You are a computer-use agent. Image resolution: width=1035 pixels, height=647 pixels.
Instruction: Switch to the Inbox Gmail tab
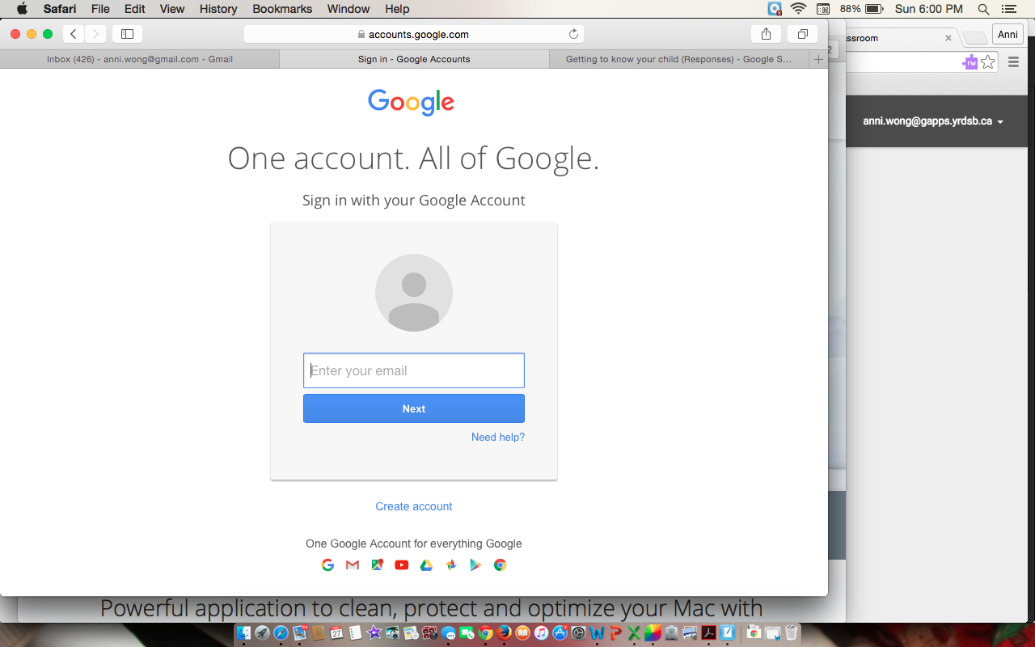140,59
